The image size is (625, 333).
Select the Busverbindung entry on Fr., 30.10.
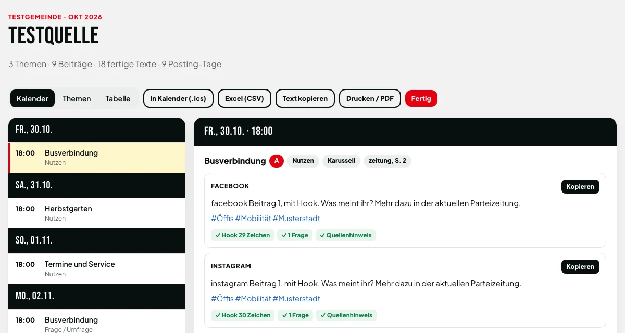(97, 158)
